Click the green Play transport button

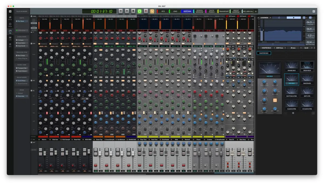pyautogui.click(x=139, y=11)
